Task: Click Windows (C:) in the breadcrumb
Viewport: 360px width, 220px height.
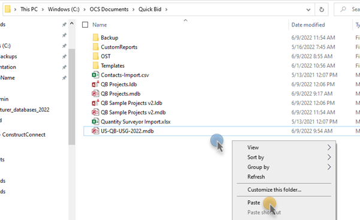Action: pyautogui.click(x=63, y=9)
